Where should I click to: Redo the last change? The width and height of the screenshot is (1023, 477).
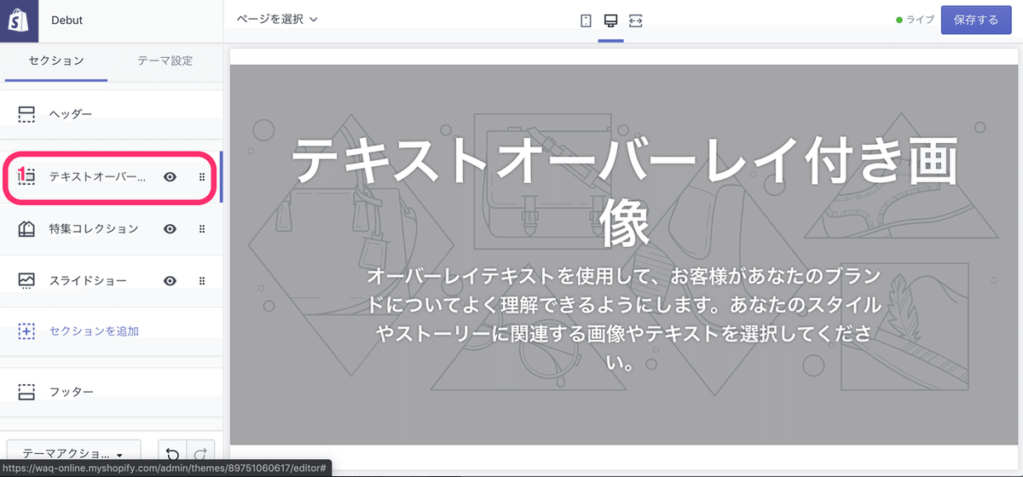tap(201, 454)
